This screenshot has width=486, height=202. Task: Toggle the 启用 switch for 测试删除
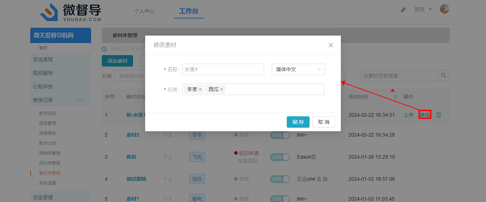[280, 179]
